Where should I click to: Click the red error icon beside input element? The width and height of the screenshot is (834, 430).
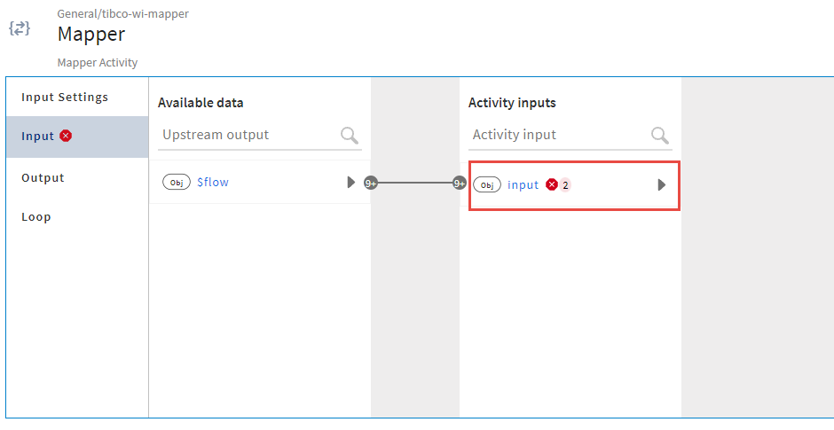552,184
